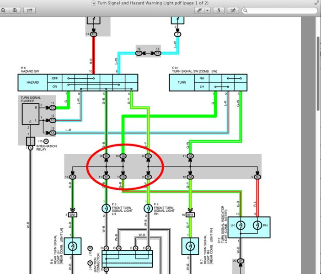The height and width of the screenshot is (274, 321).
Task: Click the 1C connector at pin 12 by flasher
Action: point(53,120)
